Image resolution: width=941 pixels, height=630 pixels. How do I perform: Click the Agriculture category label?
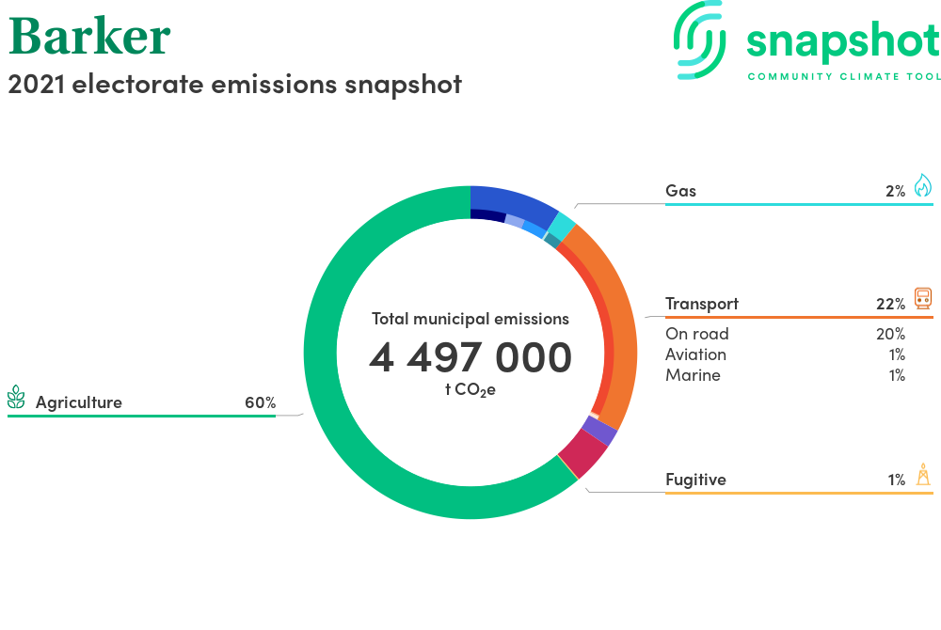pyautogui.click(x=79, y=402)
